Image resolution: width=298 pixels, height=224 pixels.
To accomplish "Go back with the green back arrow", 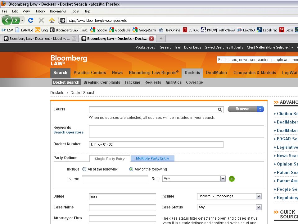I will click(x=7, y=20).
